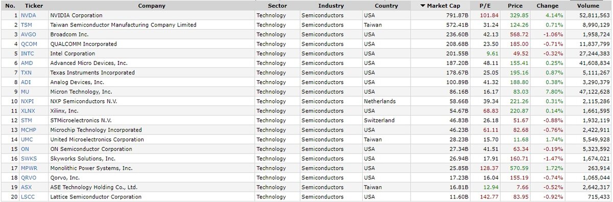
Task: Select the NXPI ticker link
Action: [x=28, y=101]
